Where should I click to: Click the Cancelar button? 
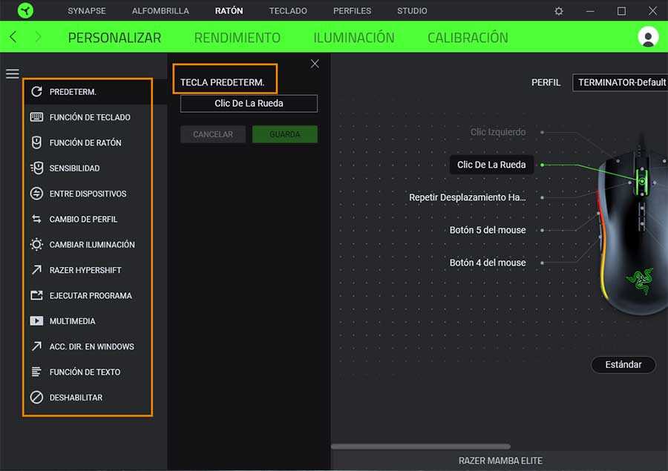click(213, 134)
